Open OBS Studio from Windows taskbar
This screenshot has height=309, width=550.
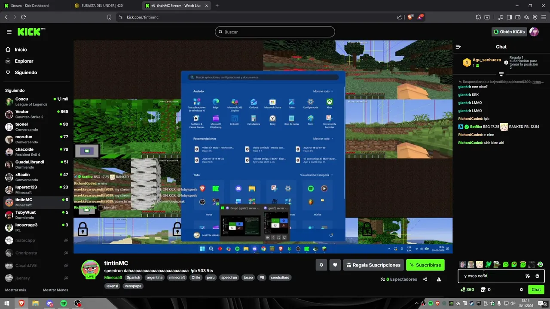coord(77,303)
